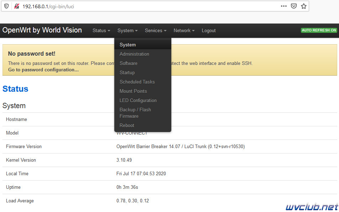Image resolution: width=339 pixels, height=212 pixels.
Task: Open the Software menu entry
Action: click(143, 63)
